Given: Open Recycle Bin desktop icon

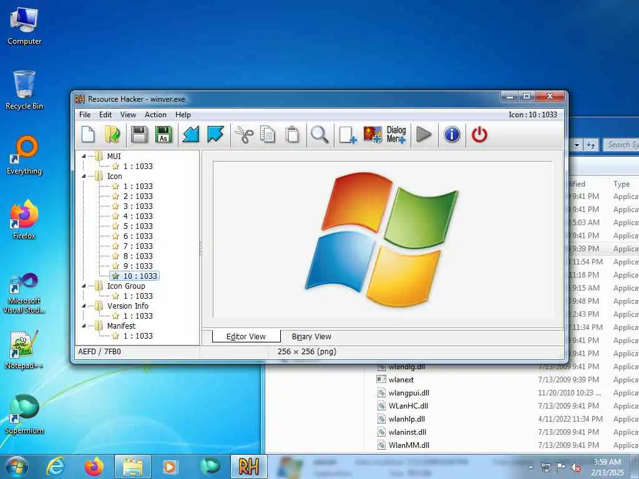Looking at the screenshot, I should (x=24, y=90).
